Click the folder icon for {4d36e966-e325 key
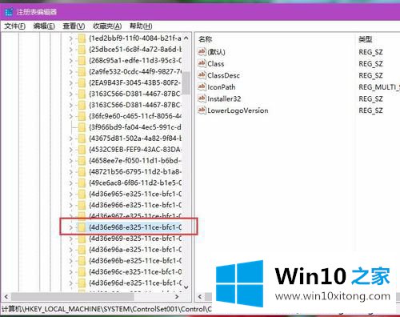The image size is (400, 317). click(x=82, y=205)
